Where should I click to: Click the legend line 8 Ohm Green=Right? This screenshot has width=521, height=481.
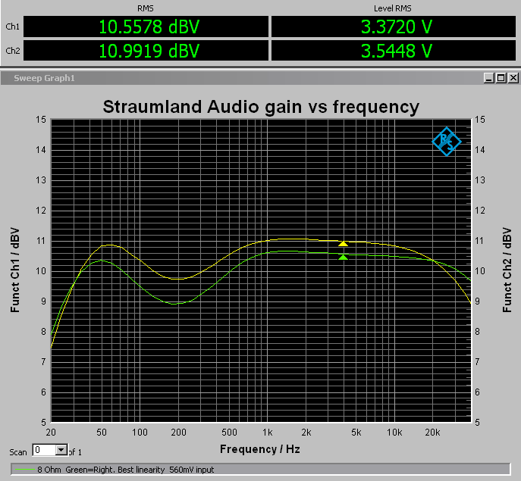(x=126, y=470)
